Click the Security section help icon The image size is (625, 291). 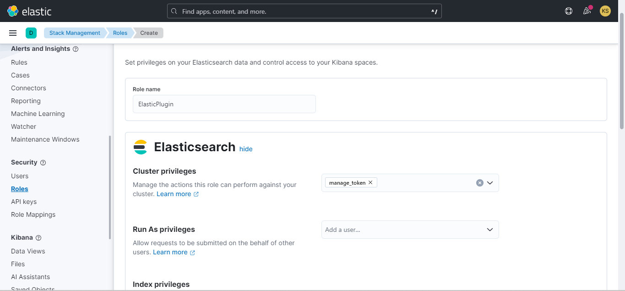coord(43,163)
